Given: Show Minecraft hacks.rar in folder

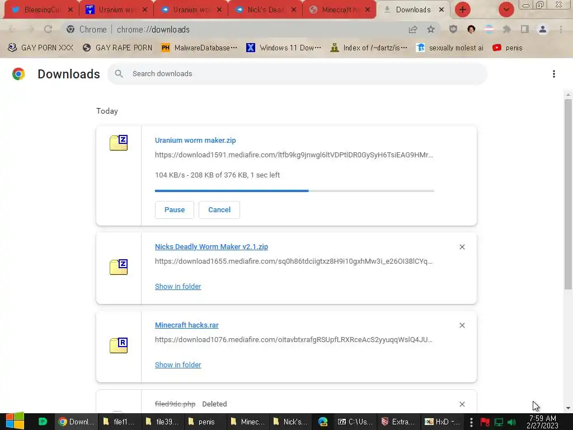Looking at the screenshot, I should tap(178, 365).
